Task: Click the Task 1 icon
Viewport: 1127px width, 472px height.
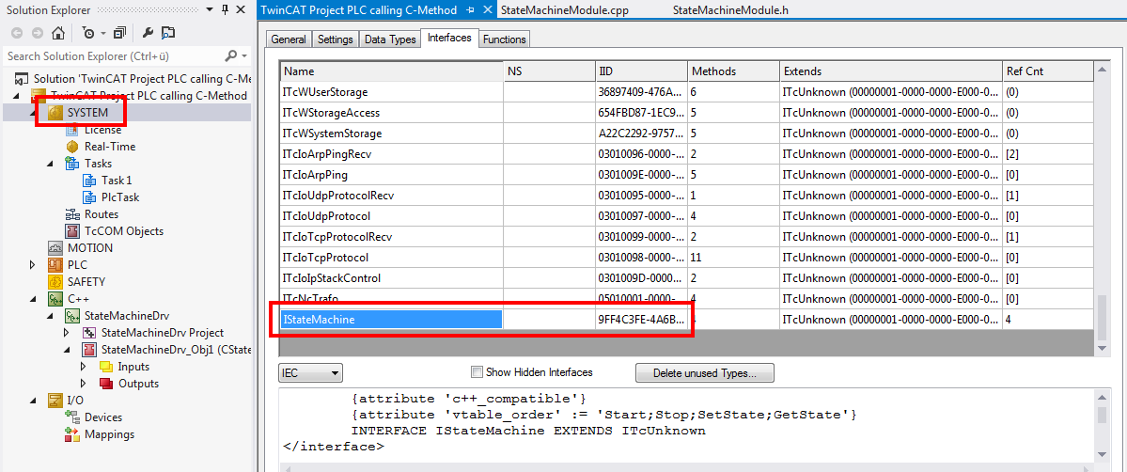Action: click(89, 180)
